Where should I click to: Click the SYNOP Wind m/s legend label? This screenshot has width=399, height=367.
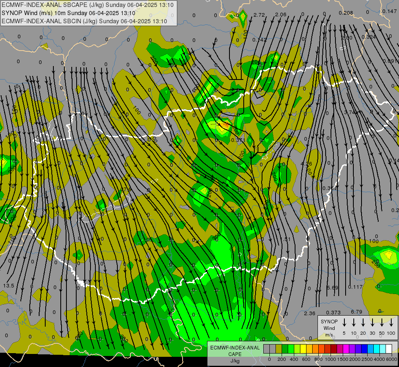[x=329, y=328]
